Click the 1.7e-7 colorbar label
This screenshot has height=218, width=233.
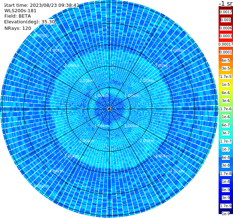click(226, 141)
